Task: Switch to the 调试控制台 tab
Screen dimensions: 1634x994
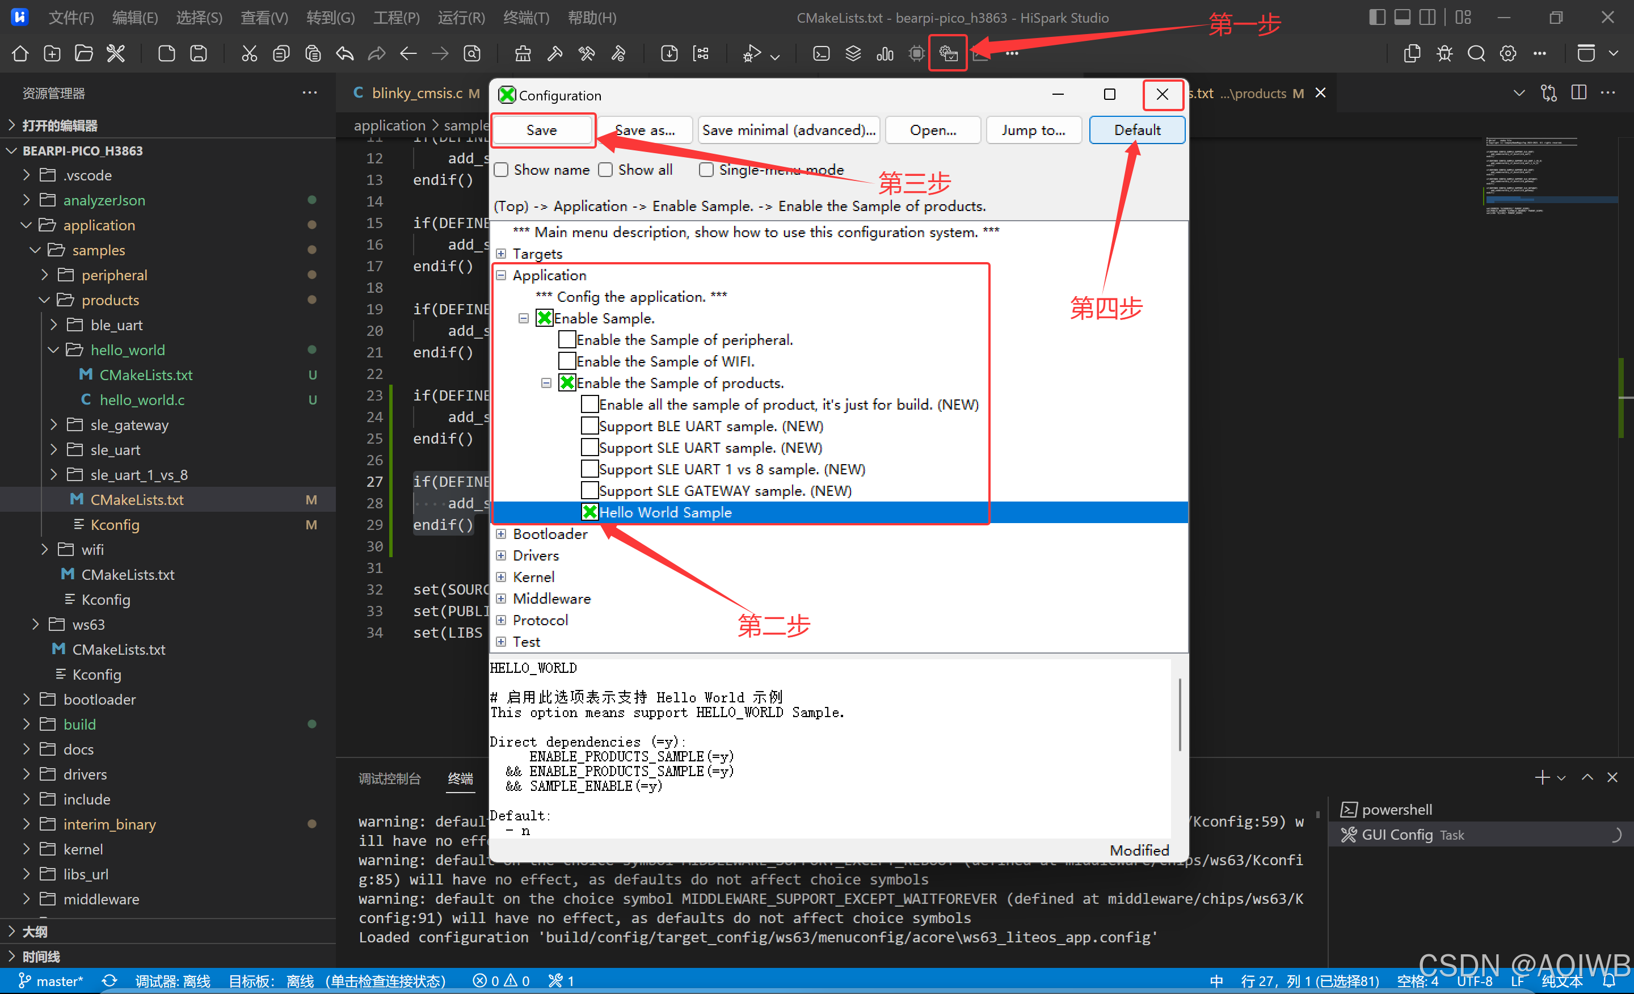Action: click(x=389, y=778)
